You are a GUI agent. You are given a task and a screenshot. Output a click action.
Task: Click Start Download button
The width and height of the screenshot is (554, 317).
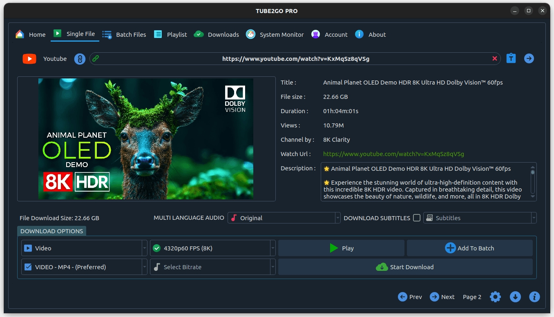[405, 267]
